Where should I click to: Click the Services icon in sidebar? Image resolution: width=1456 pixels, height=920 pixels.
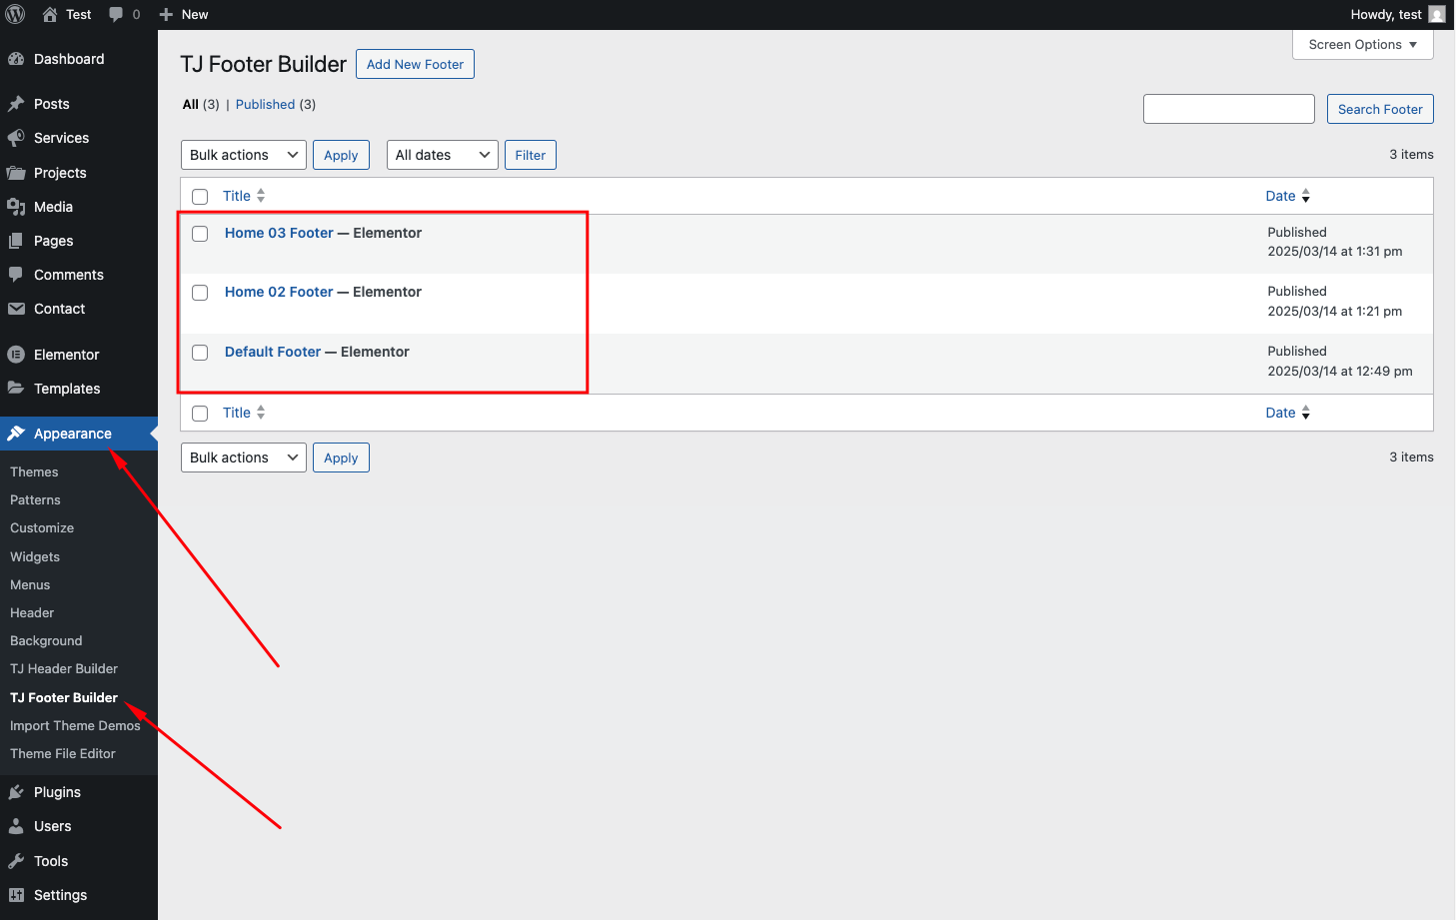tap(16, 138)
